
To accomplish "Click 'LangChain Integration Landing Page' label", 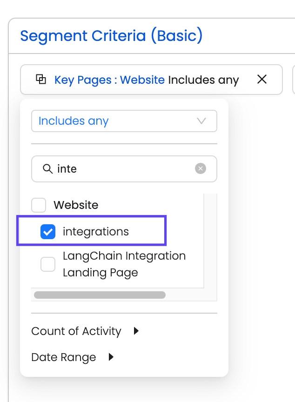I will (x=124, y=264).
